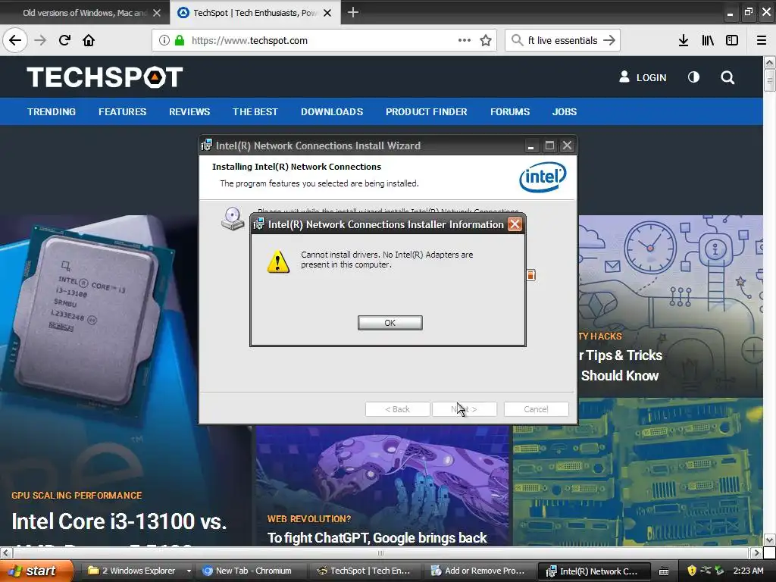The height and width of the screenshot is (582, 776).
Task: Switch to Add or Remove Programs taskbar item
Action: coord(481,571)
